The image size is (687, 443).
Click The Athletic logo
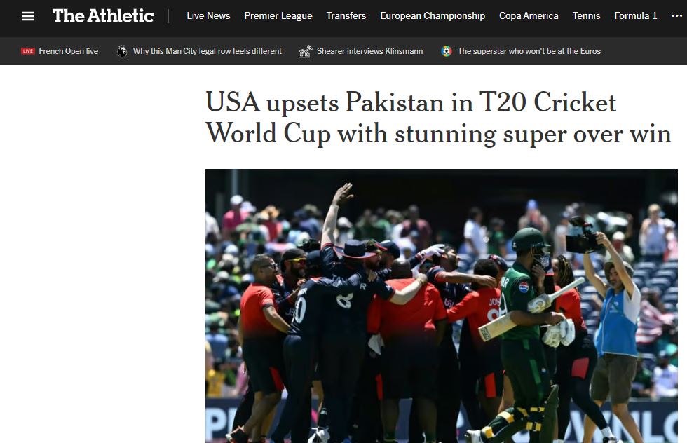[x=103, y=16]
